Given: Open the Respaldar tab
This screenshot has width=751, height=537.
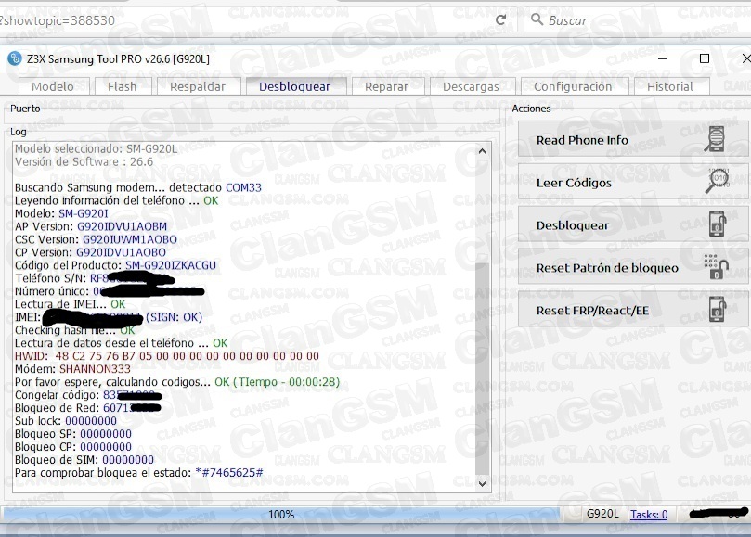Looking at the screenshot, I should (198, 86).
